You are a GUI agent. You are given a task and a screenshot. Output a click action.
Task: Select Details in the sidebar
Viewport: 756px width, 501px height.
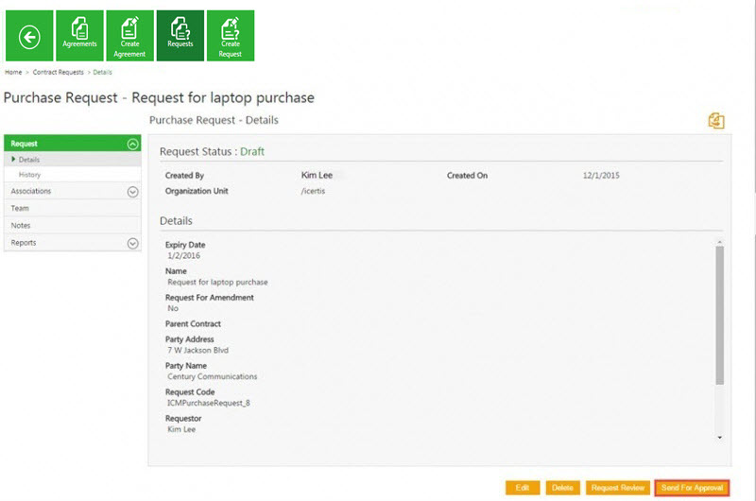29,160
